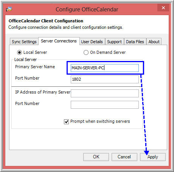This screenshot has width=174, height=172.
Task: Click the OfficeCalendar app icon in title bar
Action: pyautogui.click(x=9, y=9)
